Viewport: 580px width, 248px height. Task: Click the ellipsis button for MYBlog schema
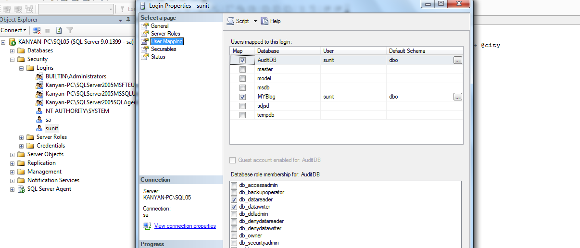[457, 97]
